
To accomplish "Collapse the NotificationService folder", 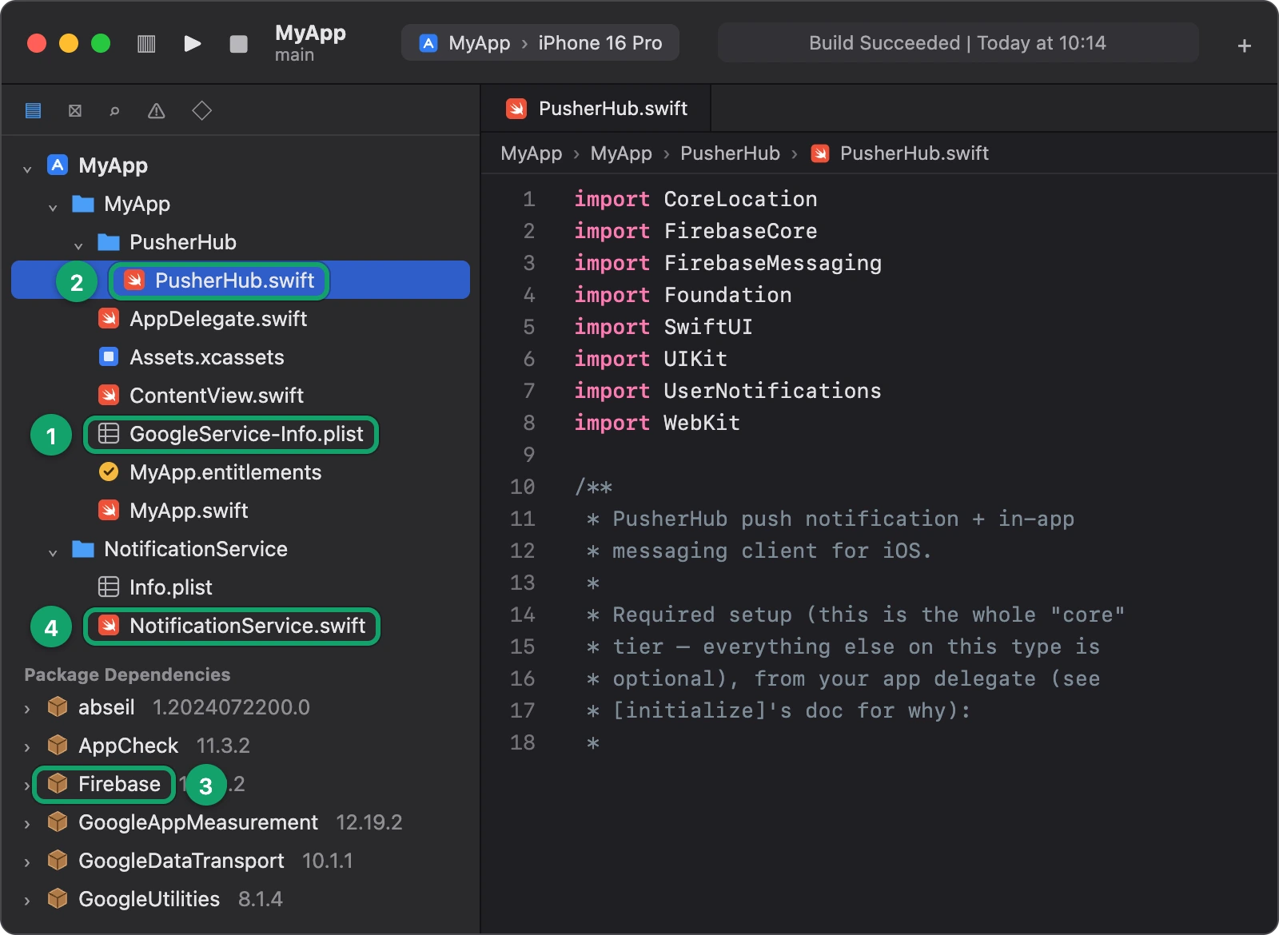I will pos(53,551).
